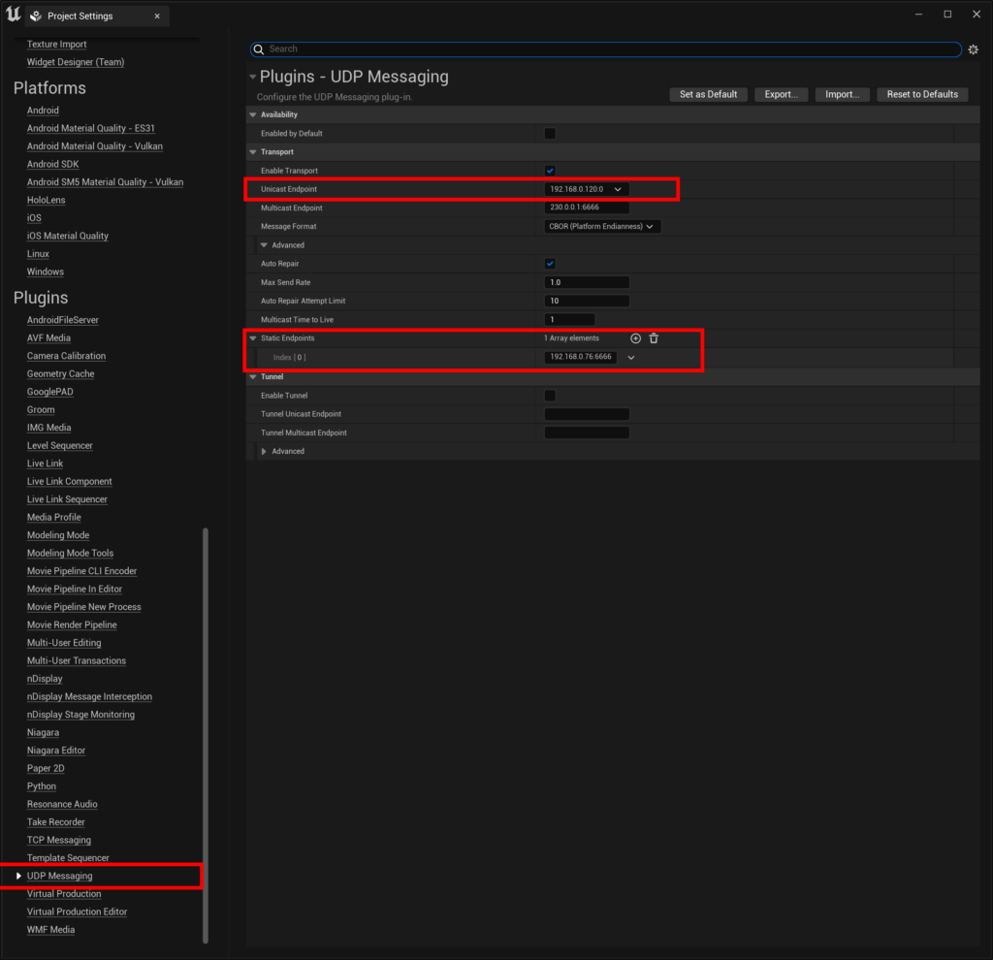This screenshot has width=993, height=960.
Task: Click Reset to Defaults button
Action: (x=922, y=94)
